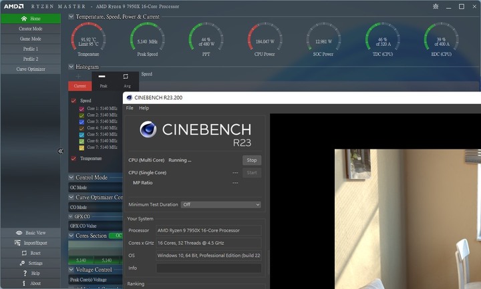Toggle Core 4 5140 MHz checkbox
The image size is (481, 289).
[x=82, y=128]
